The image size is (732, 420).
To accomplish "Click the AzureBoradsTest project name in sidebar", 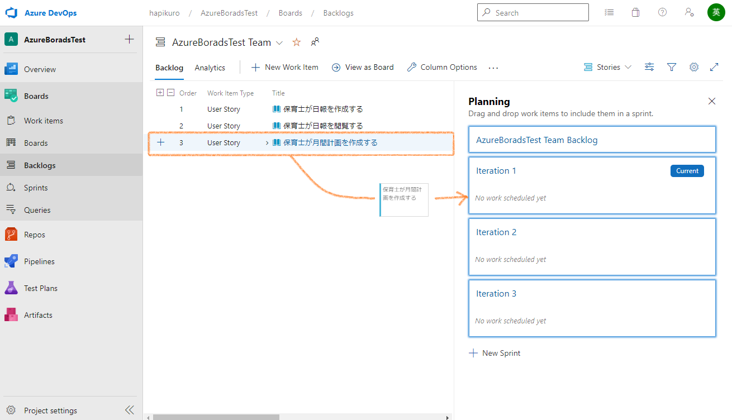I will (55, 40).
